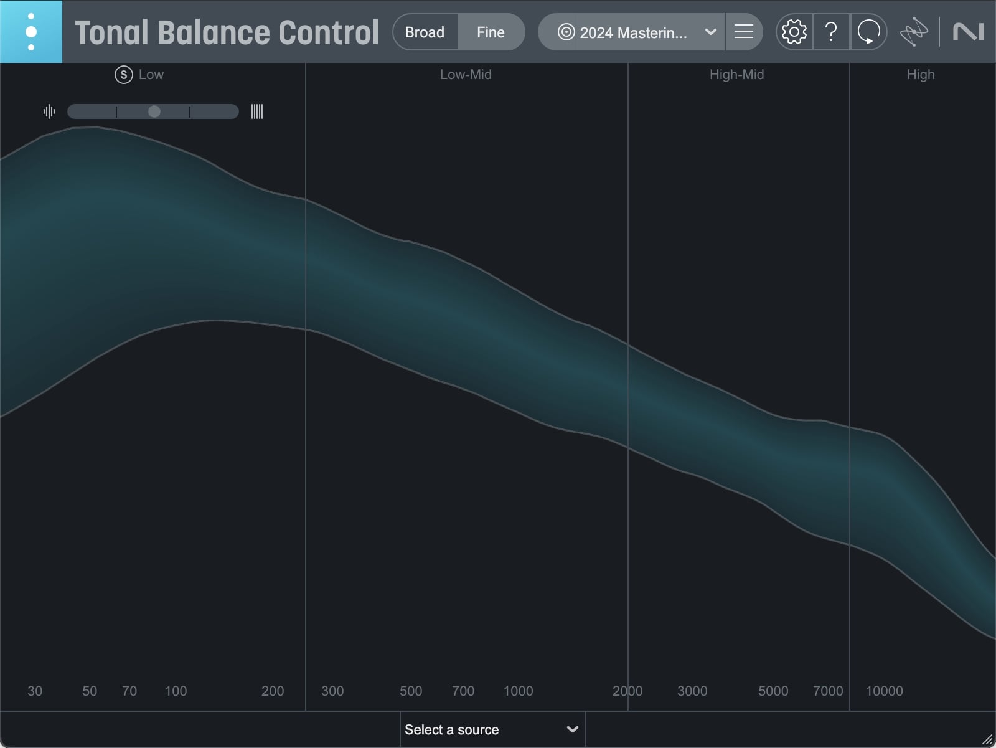This screenshot has height=748, width=996.
Task: Open the 2024 Mastering target dropdown
Action: point(631,32)
